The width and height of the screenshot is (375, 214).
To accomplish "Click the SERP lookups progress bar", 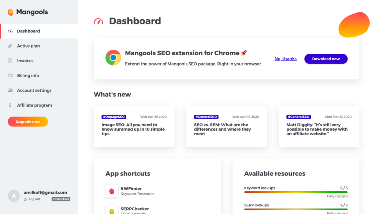I will pyautogui.click(x=296, y=209).
